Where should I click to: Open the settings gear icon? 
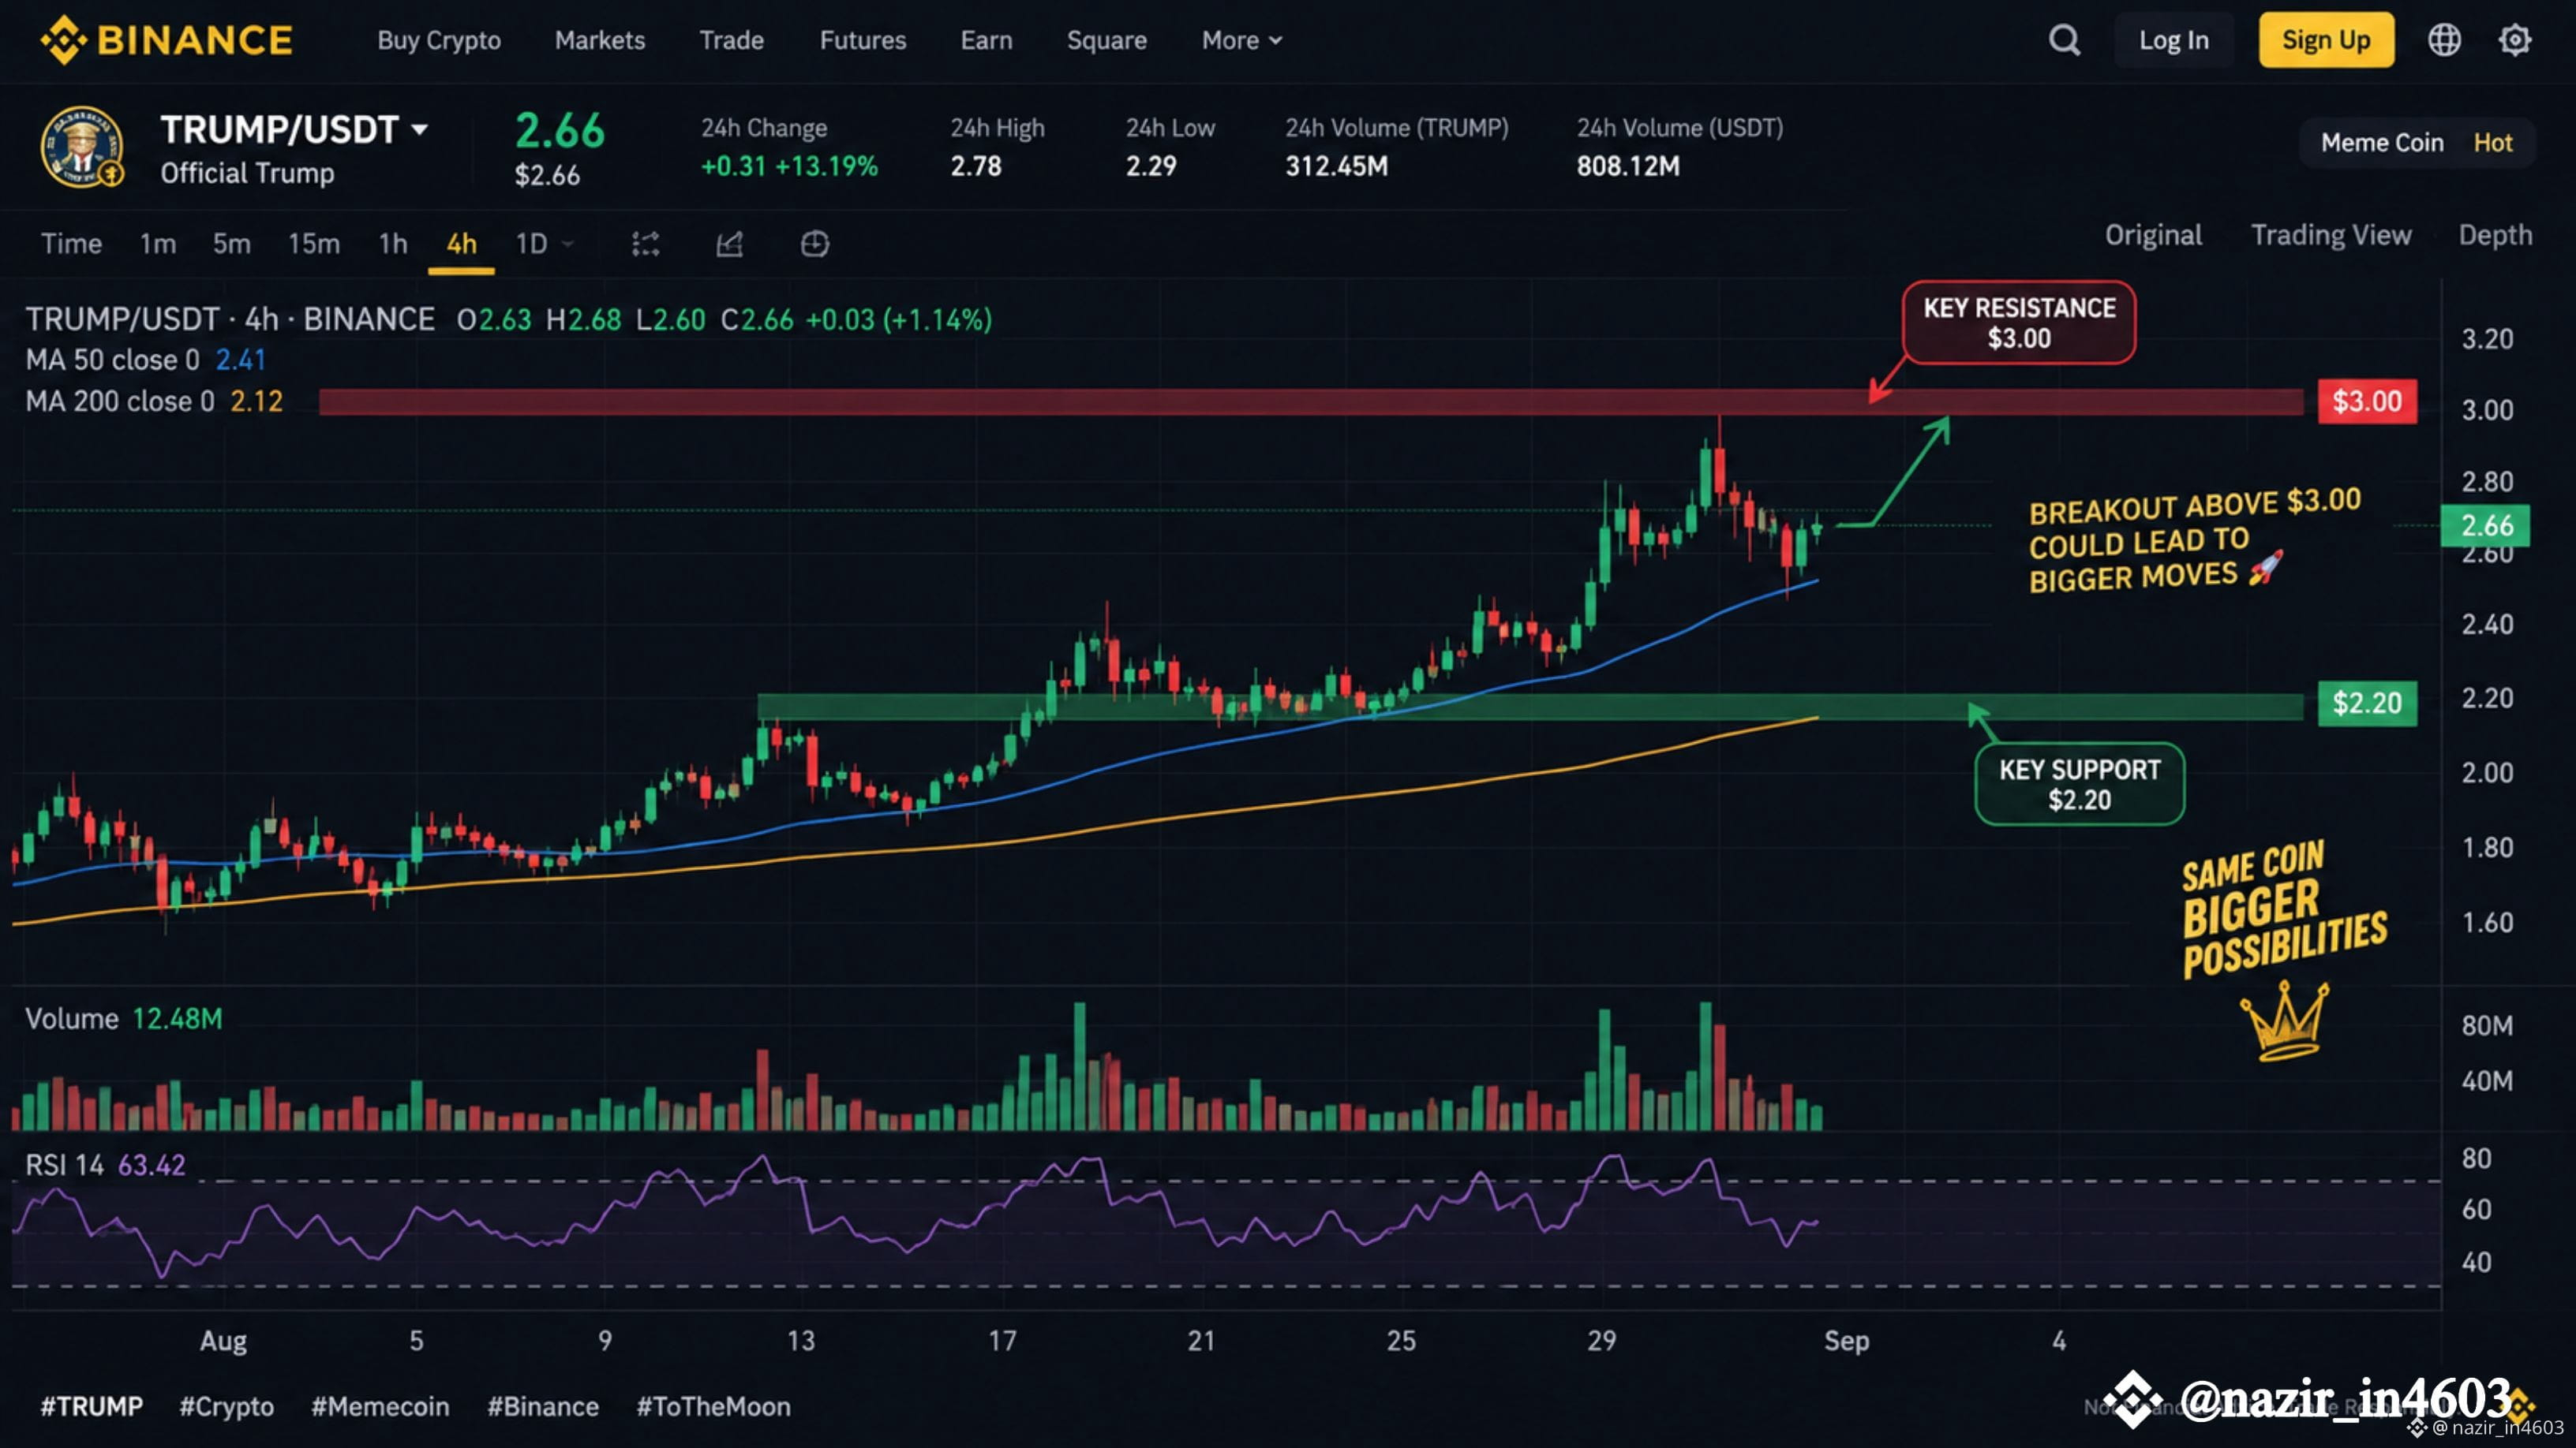[x=2515, y=40]
